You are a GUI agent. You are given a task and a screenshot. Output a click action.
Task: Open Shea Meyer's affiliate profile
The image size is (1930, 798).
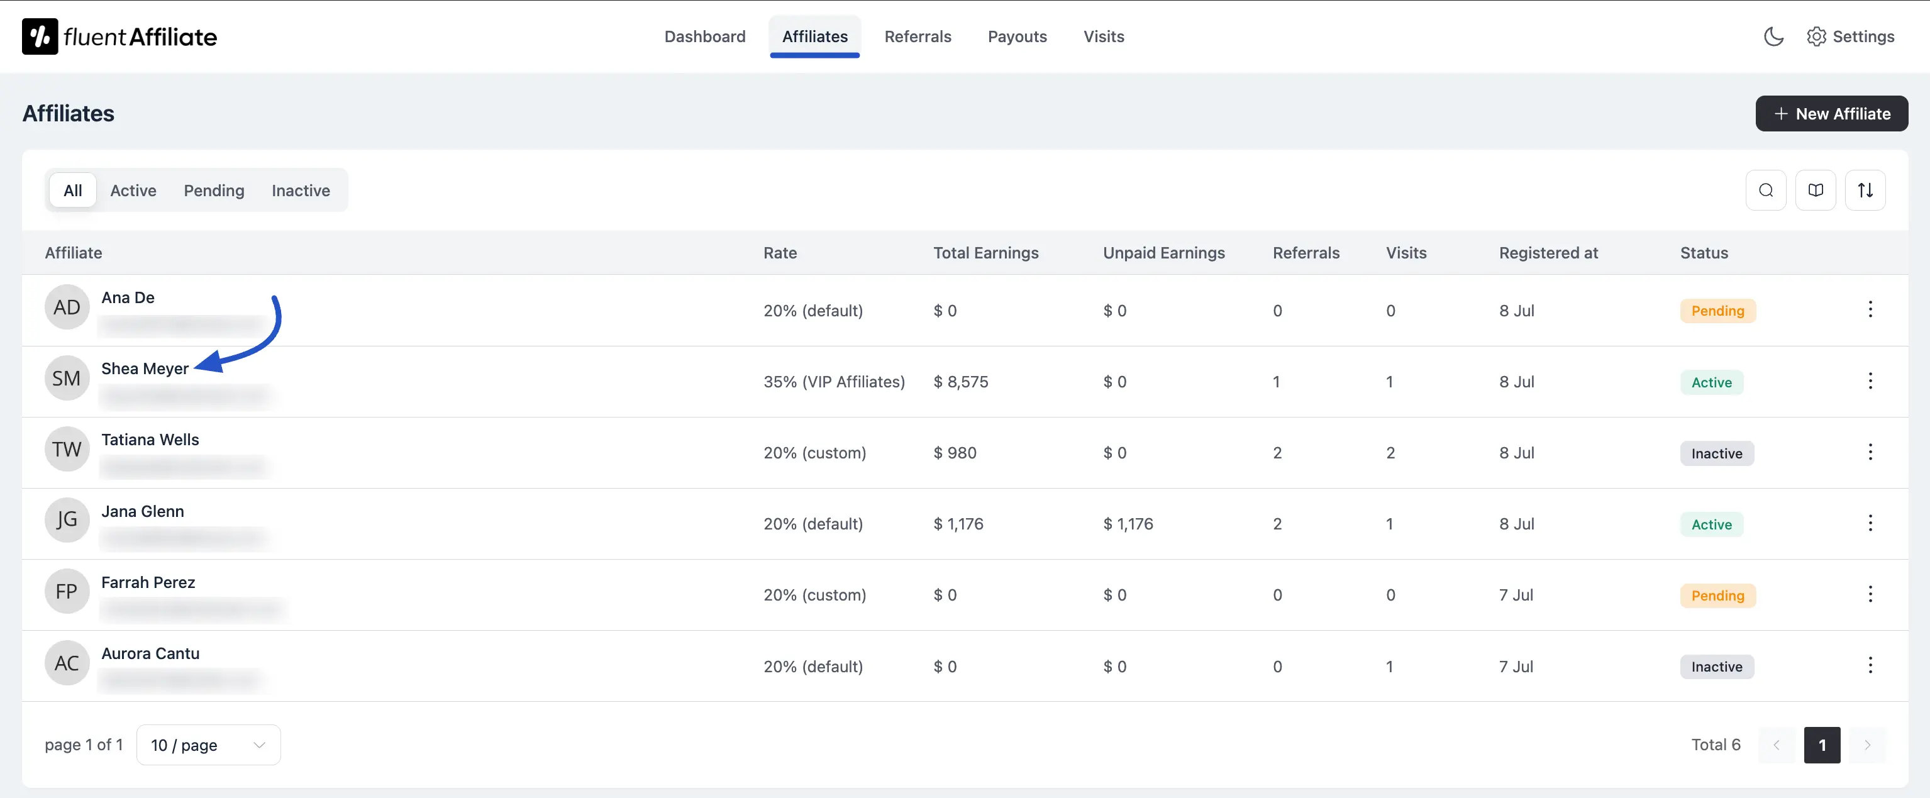145,369
